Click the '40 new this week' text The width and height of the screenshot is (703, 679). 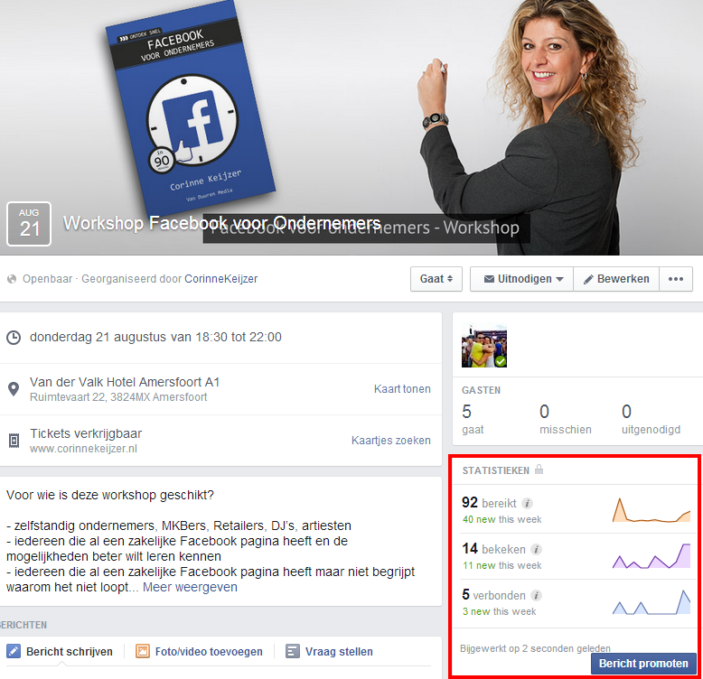coord(502,519)
